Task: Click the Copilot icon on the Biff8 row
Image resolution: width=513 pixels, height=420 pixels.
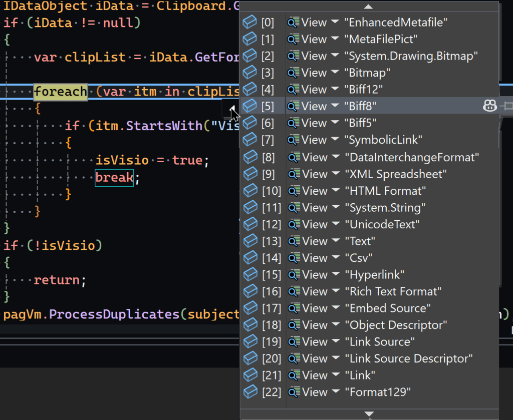Action: pos(489,106)
